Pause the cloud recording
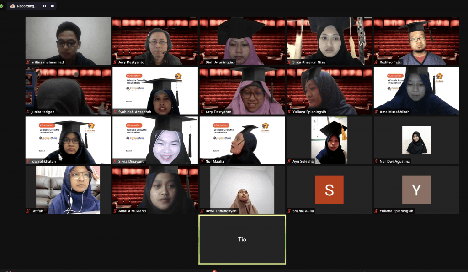Screen dimensions: 468x272 pyautogui.click(x=44, y=6)
